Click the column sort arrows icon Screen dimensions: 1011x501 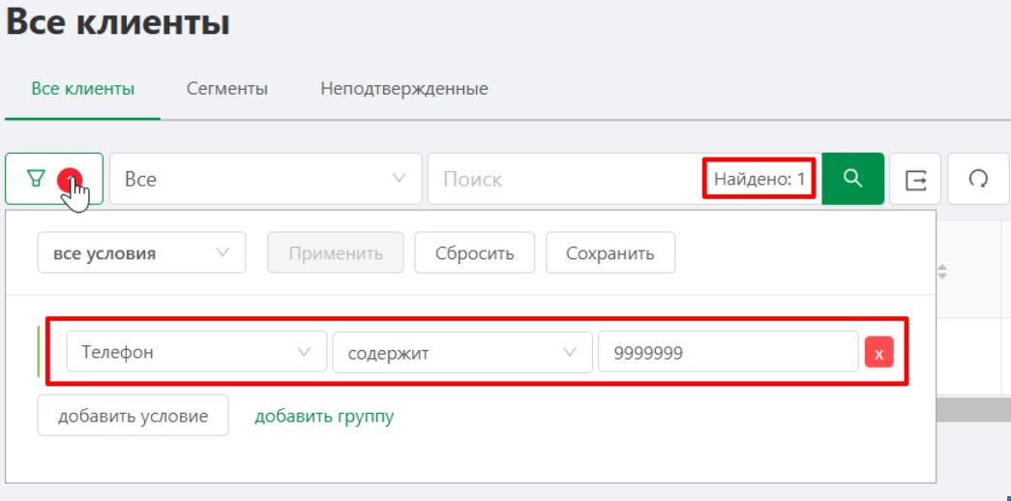click(x=942, y=272)
